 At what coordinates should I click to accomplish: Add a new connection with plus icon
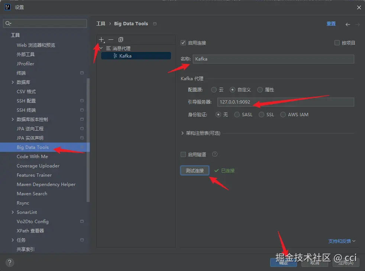click(101, 40)
